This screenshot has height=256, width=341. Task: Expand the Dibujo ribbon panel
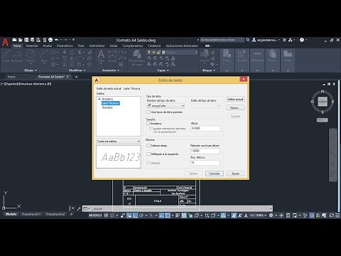[31, 70]
